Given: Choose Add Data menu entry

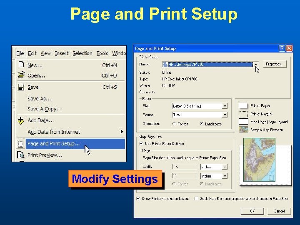Looking at the screenshot, I should [71, 120].
